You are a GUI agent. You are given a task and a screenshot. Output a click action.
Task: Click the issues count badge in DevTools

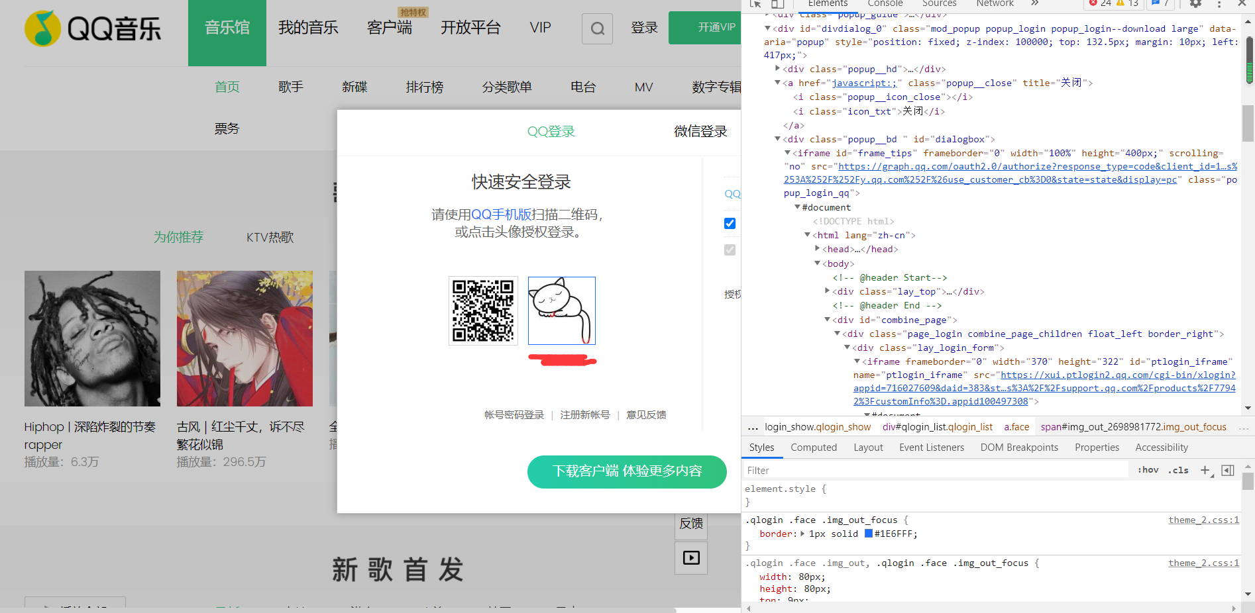(1161, 3)
